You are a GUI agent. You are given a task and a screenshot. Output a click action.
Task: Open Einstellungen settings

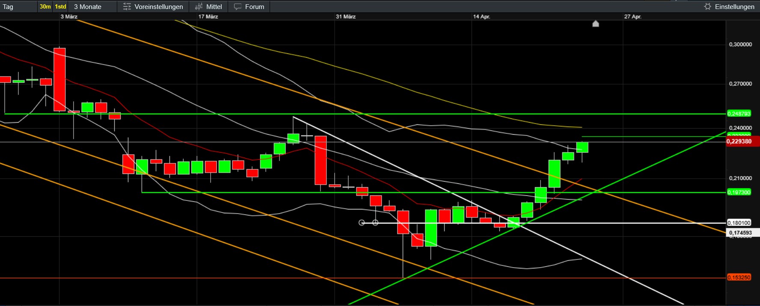tap(730, 6)
